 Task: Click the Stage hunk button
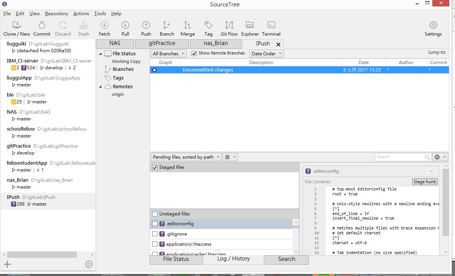(425, 182)
